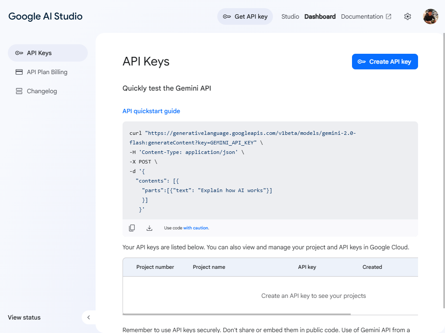Click the Project name column header
This screenshot has height=333, width=445.
click(209, 267)
